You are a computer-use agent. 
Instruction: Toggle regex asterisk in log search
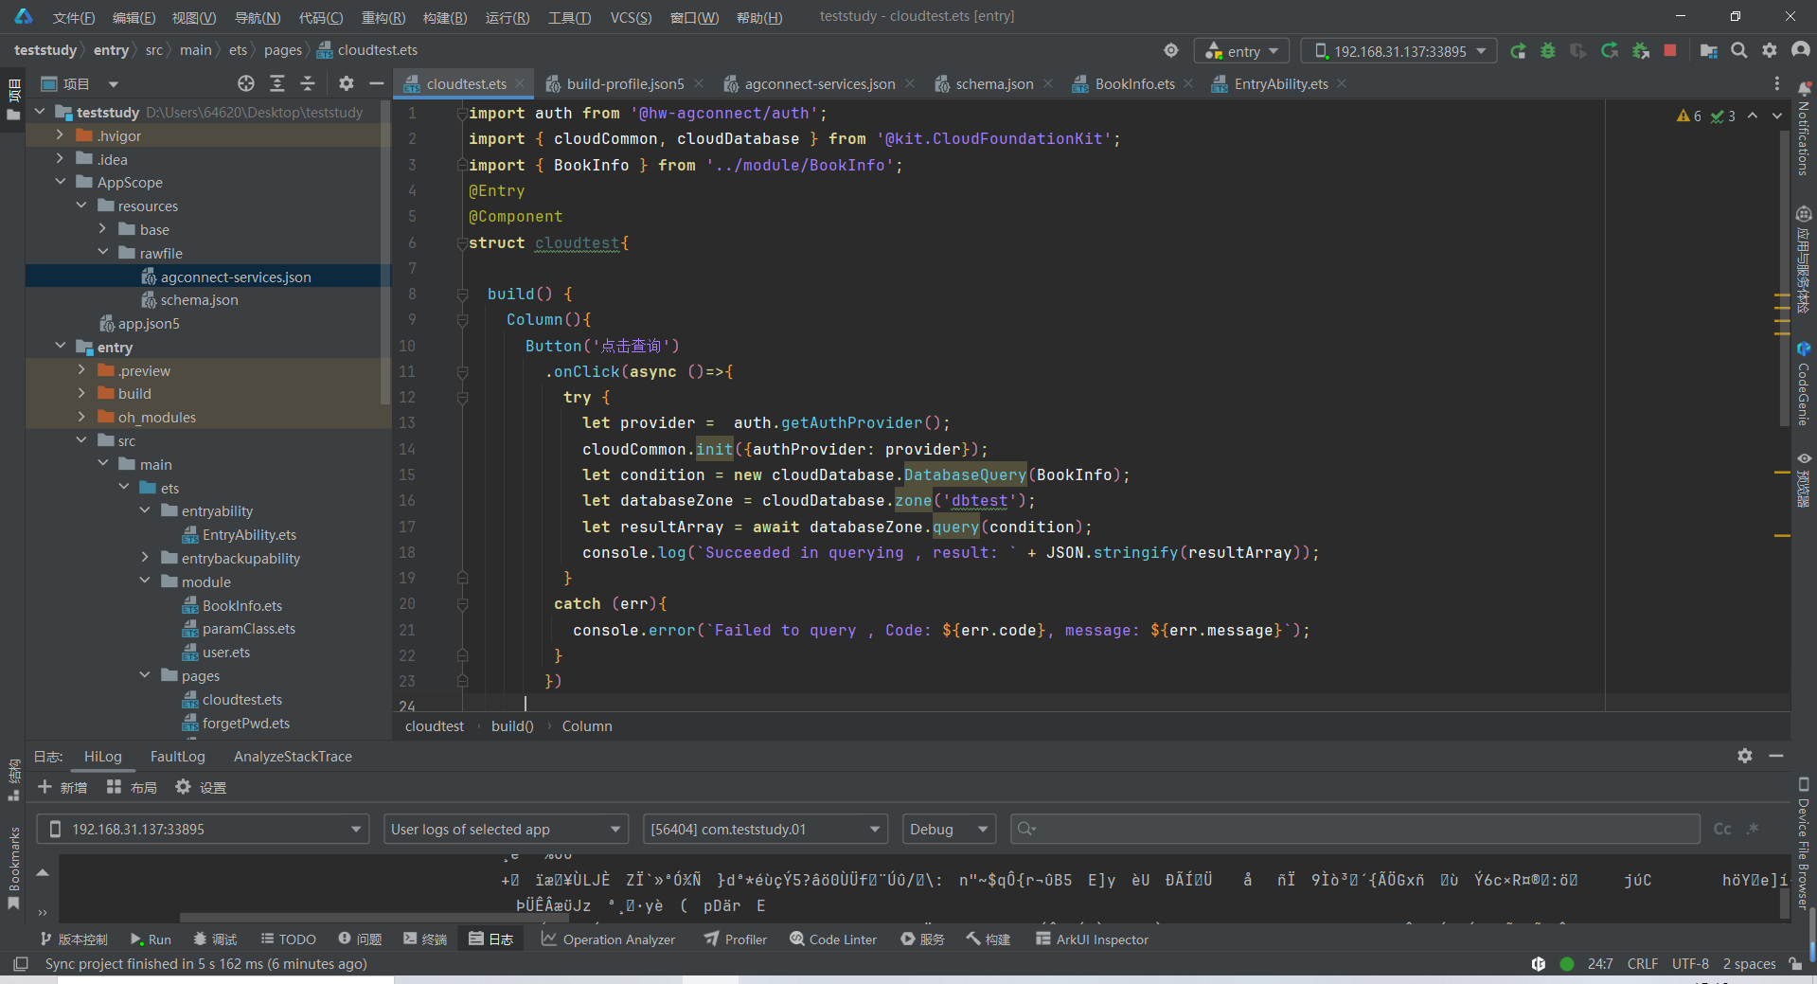click(1753, 829)
